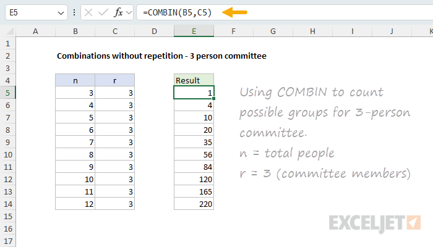The height and width of the screenshot is (247, 433).
Task: Click the result cell showing 56
Action: [x=194, y=154]
